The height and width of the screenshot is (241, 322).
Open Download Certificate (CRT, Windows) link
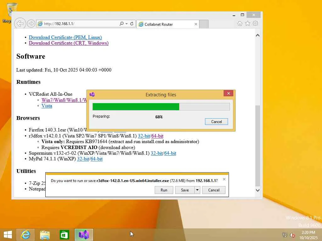pos(69,43)
